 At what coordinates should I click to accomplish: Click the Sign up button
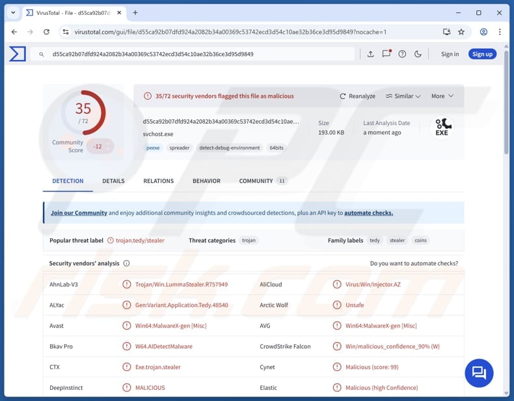[482, 54]
